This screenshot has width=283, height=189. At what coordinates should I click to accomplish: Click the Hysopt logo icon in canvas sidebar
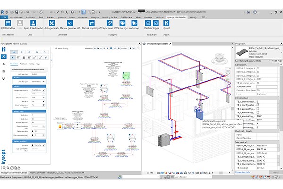[x=4, y=49]
